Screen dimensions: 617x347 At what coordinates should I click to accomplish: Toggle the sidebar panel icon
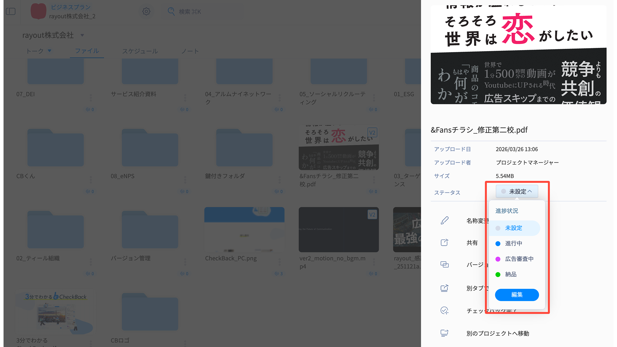point(11,12)
